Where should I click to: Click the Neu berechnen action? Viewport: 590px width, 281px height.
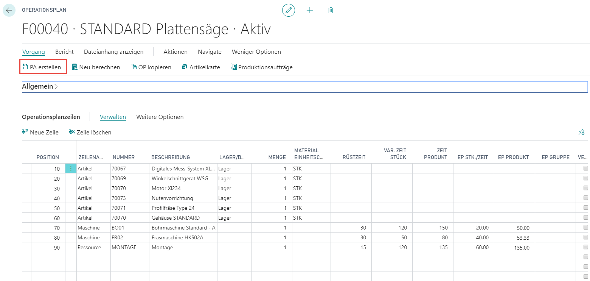pos(96,67)
